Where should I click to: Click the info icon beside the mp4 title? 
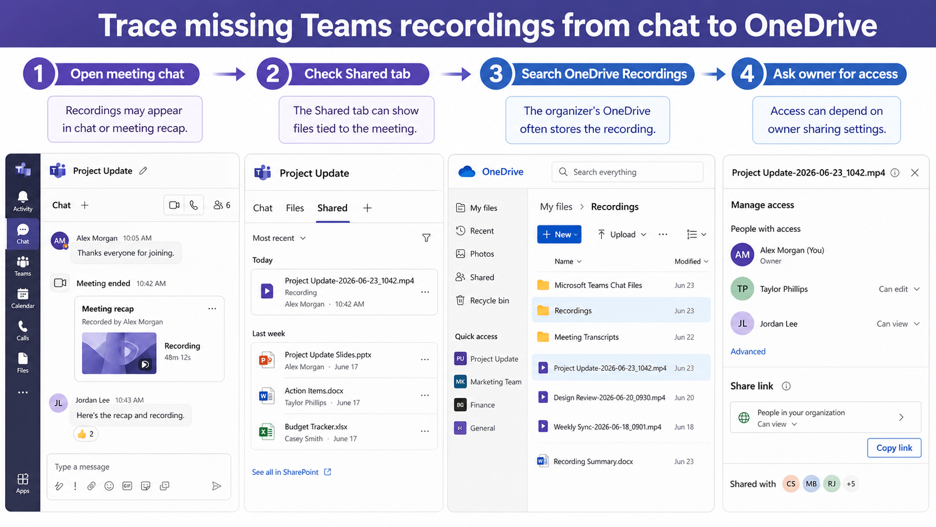click(895, 173)
